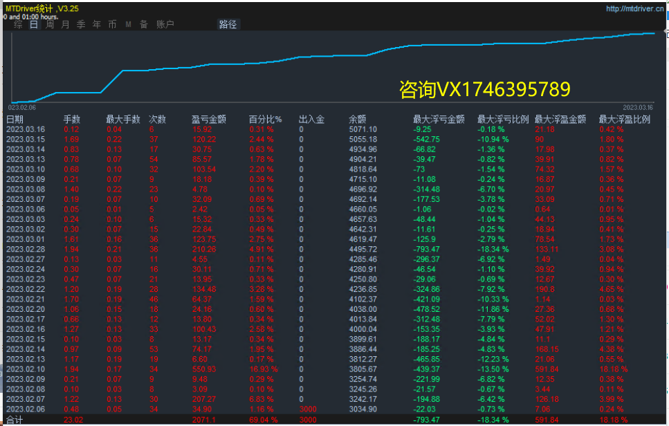The image size is (669, 426).
Task: Switch to the 账户 account tab
Action: point(165,24)
